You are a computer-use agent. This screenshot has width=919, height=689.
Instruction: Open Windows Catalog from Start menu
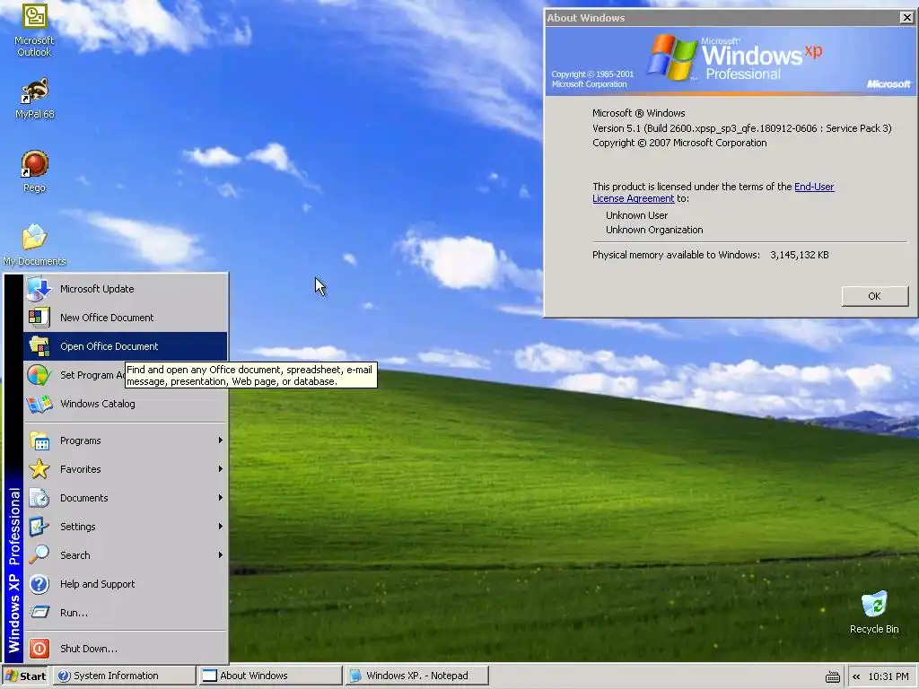[126, 404]
